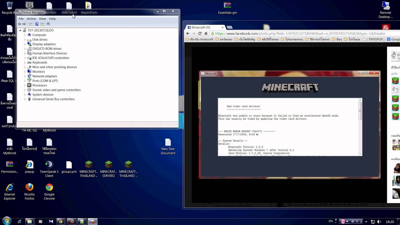Select the Minecraft-GG Chrome tab
400x225 pixels.
205,27
